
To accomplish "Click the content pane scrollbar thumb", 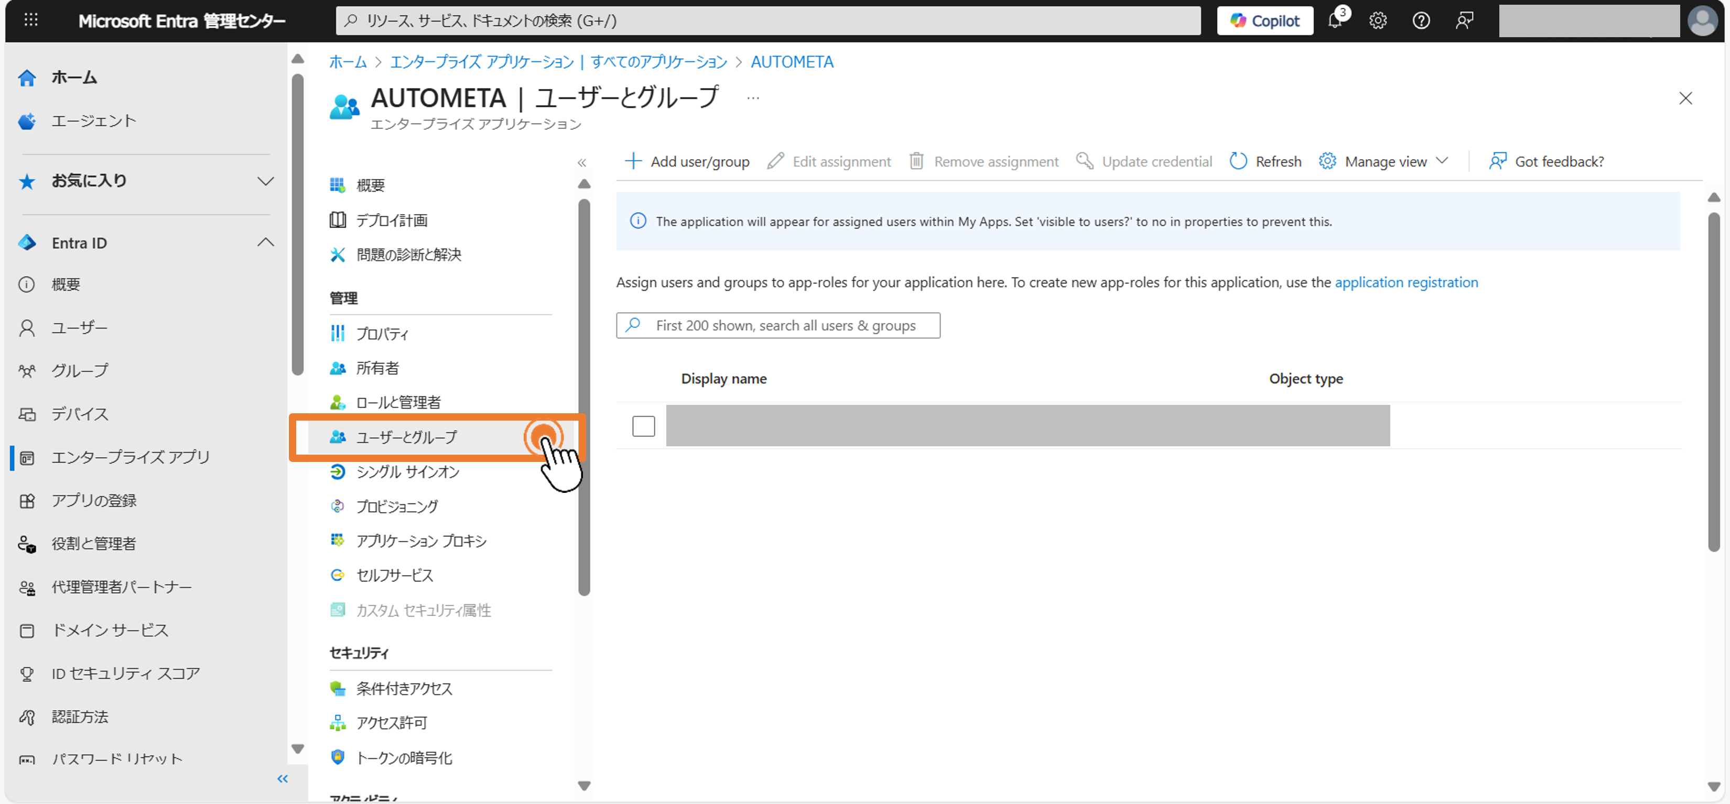I will coord(1713,382).
